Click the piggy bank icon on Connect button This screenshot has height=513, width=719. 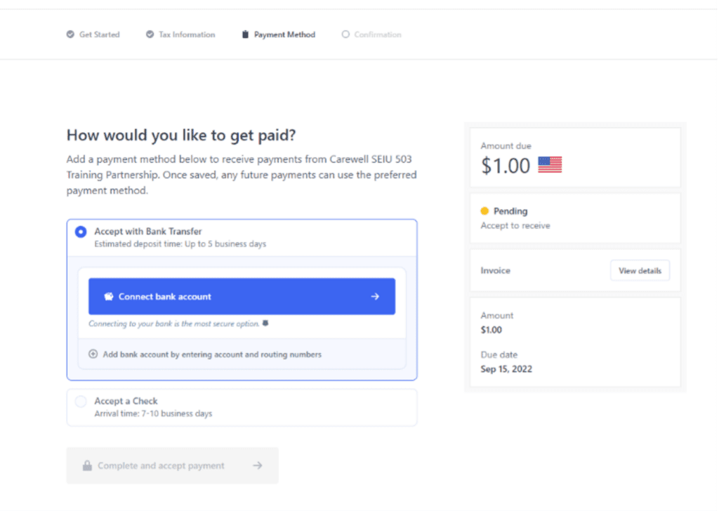(109, 297)
